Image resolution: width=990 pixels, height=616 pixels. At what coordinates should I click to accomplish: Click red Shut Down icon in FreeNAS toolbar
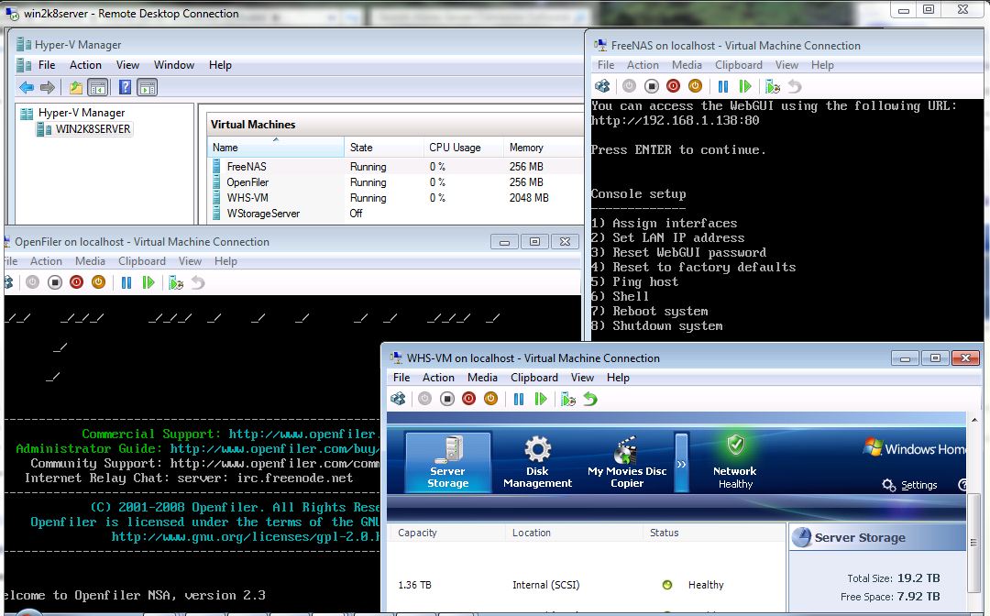[x=674, y=86]
